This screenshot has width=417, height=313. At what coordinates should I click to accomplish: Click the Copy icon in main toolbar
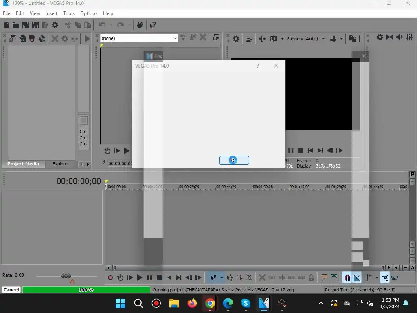pos(78,25)
